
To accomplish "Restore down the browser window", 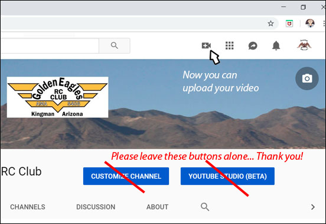I will (x=304, y=7).
